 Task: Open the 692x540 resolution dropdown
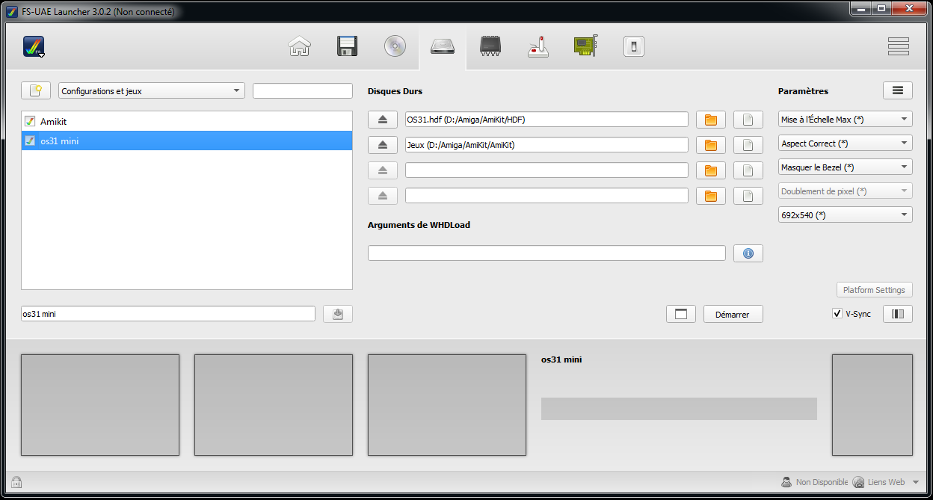[x=845, y=215]
